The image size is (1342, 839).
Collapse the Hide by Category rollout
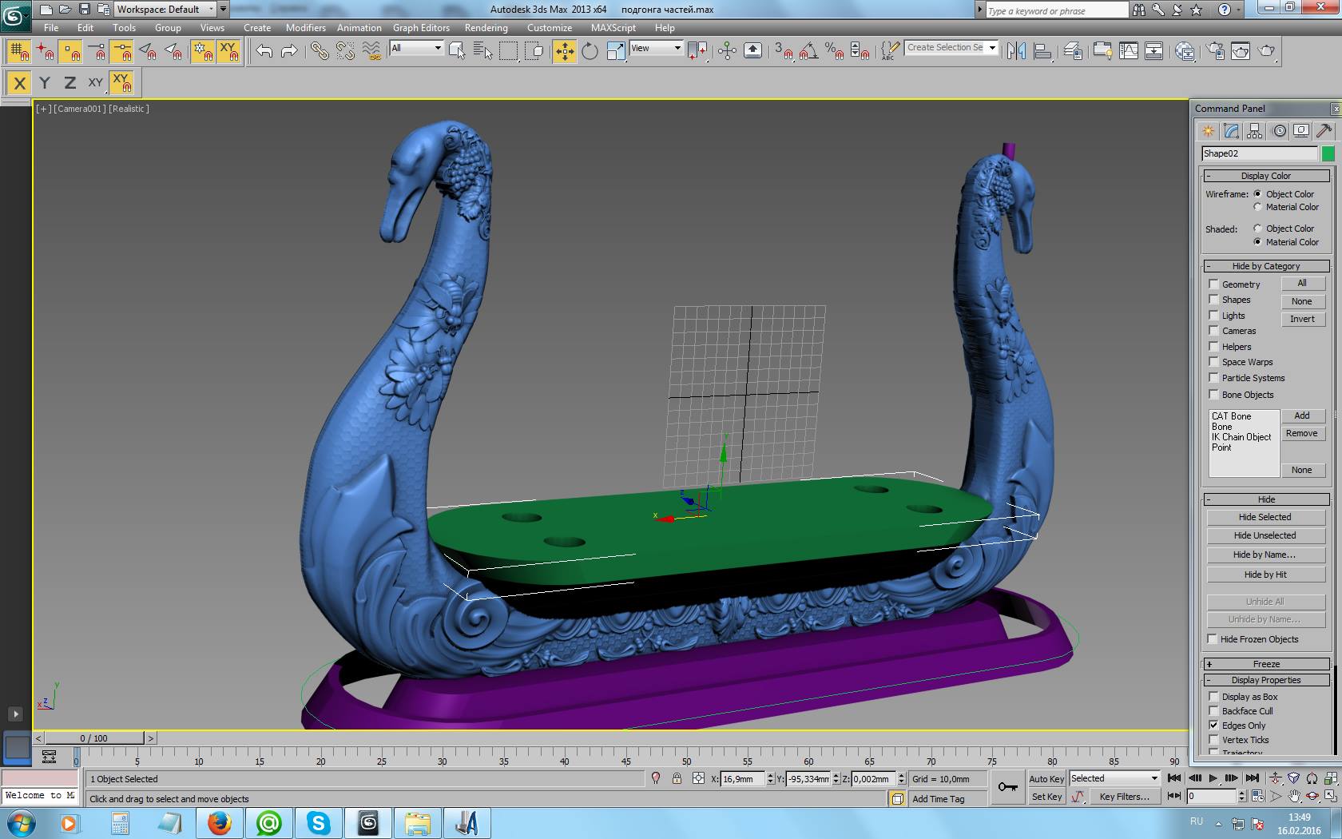coord(1266,266)
